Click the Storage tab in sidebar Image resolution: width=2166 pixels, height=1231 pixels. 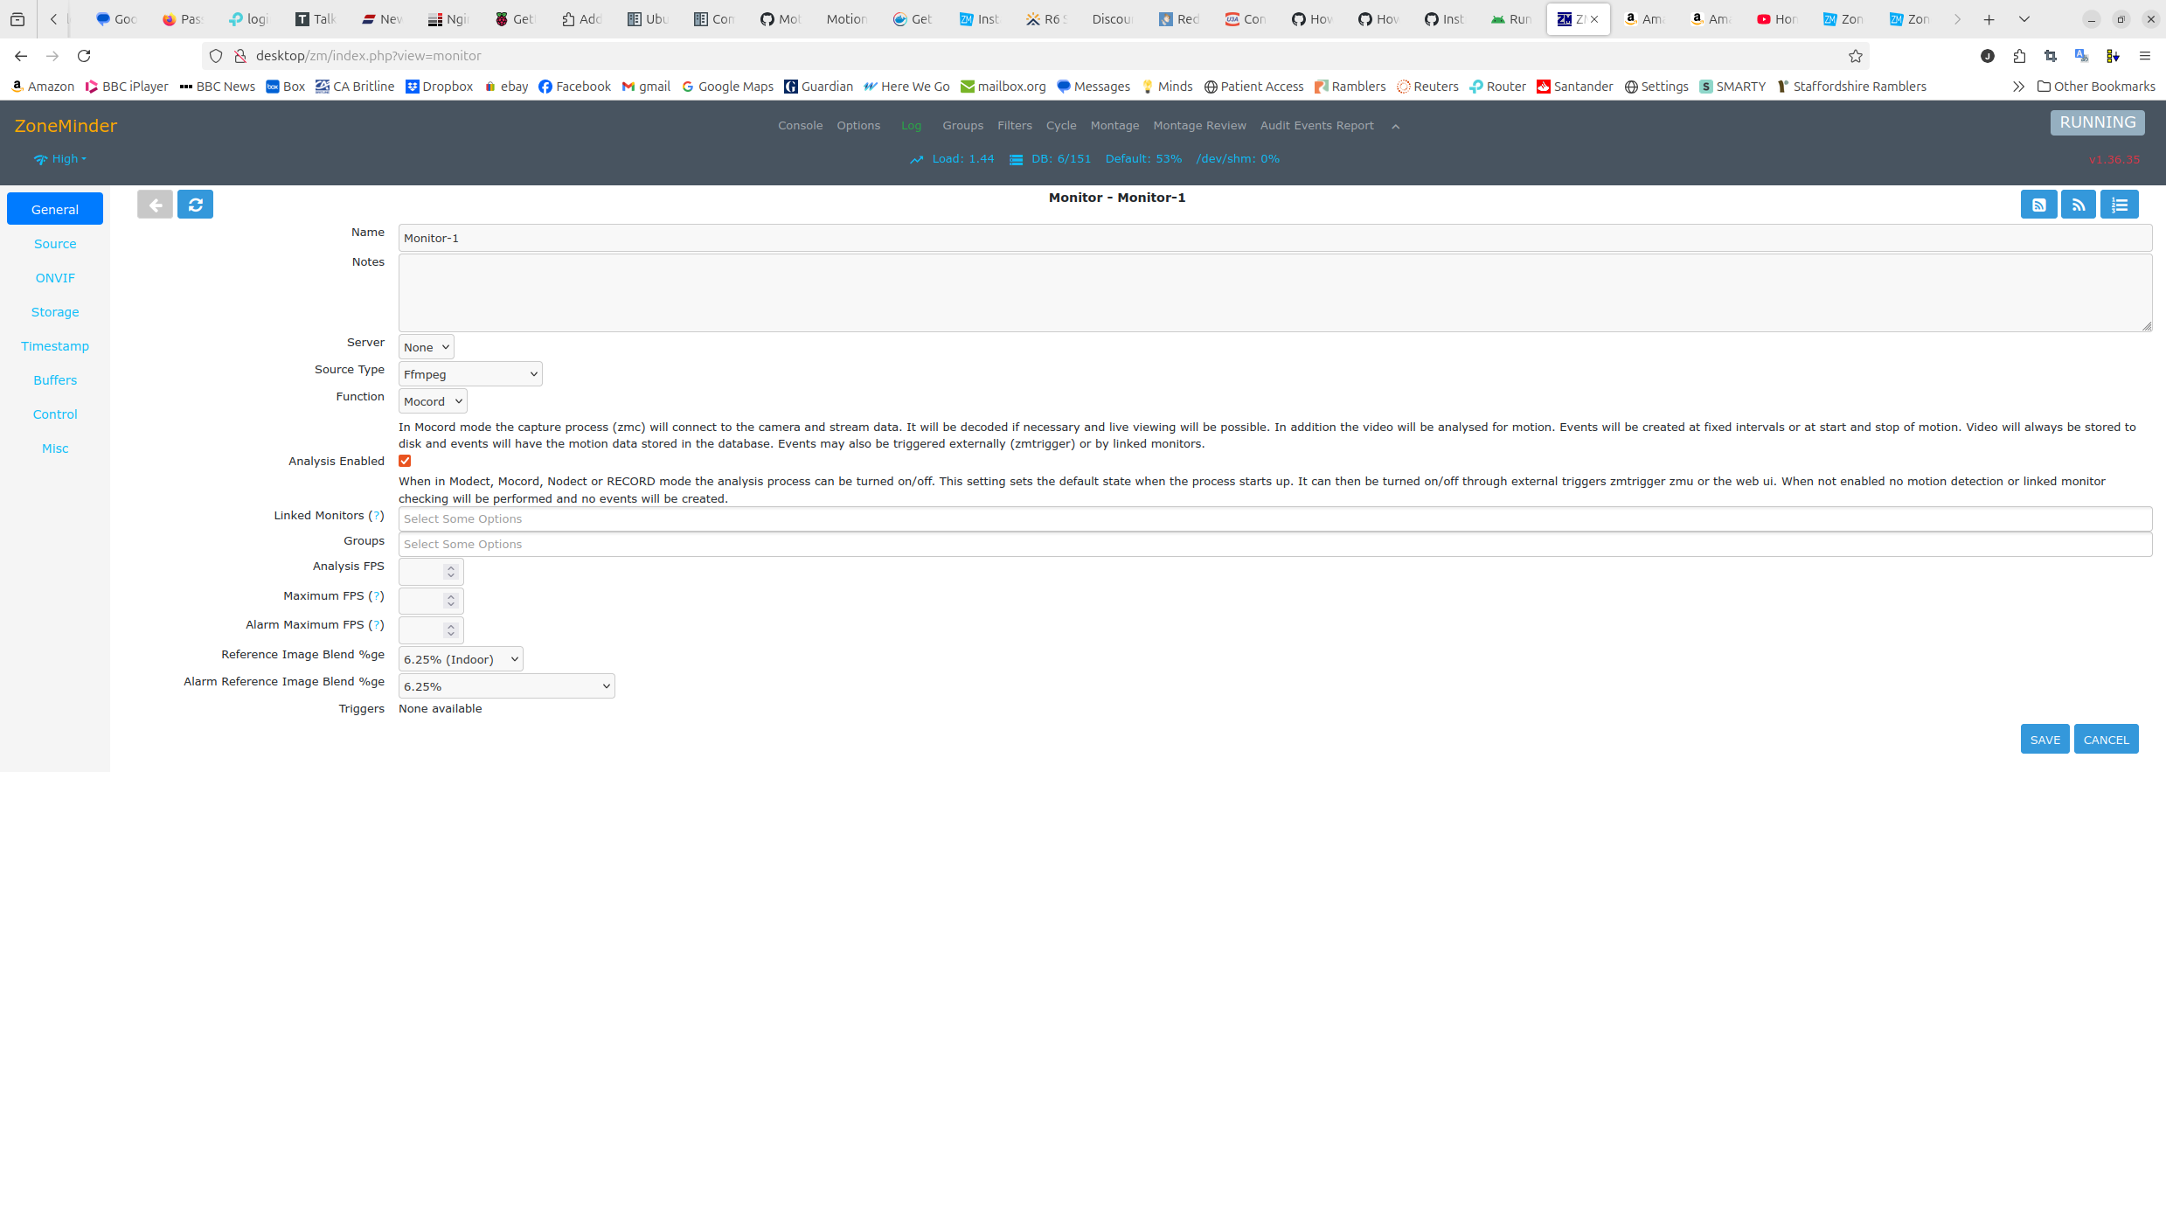55,311
